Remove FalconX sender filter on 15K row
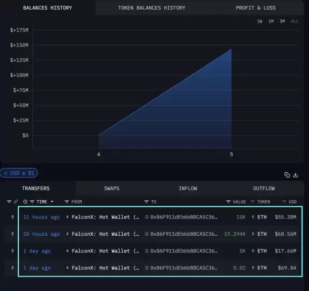Viewport: 309px width, 291px height. coord(67,217)
